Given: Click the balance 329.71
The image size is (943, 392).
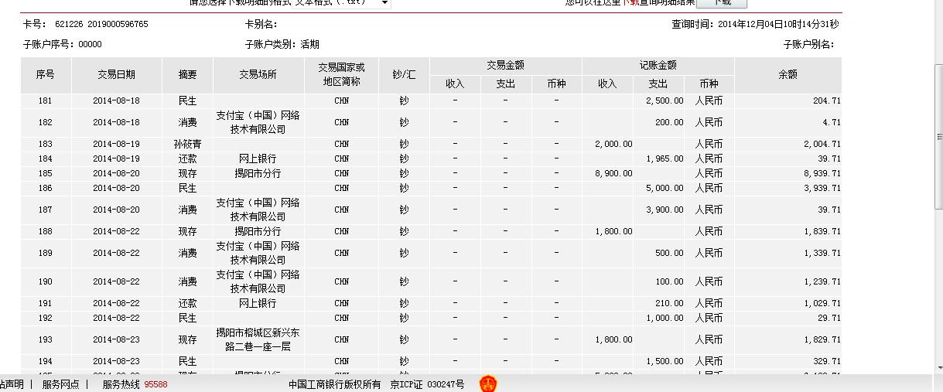Looking at the screenshot, I should pos(826,361).
